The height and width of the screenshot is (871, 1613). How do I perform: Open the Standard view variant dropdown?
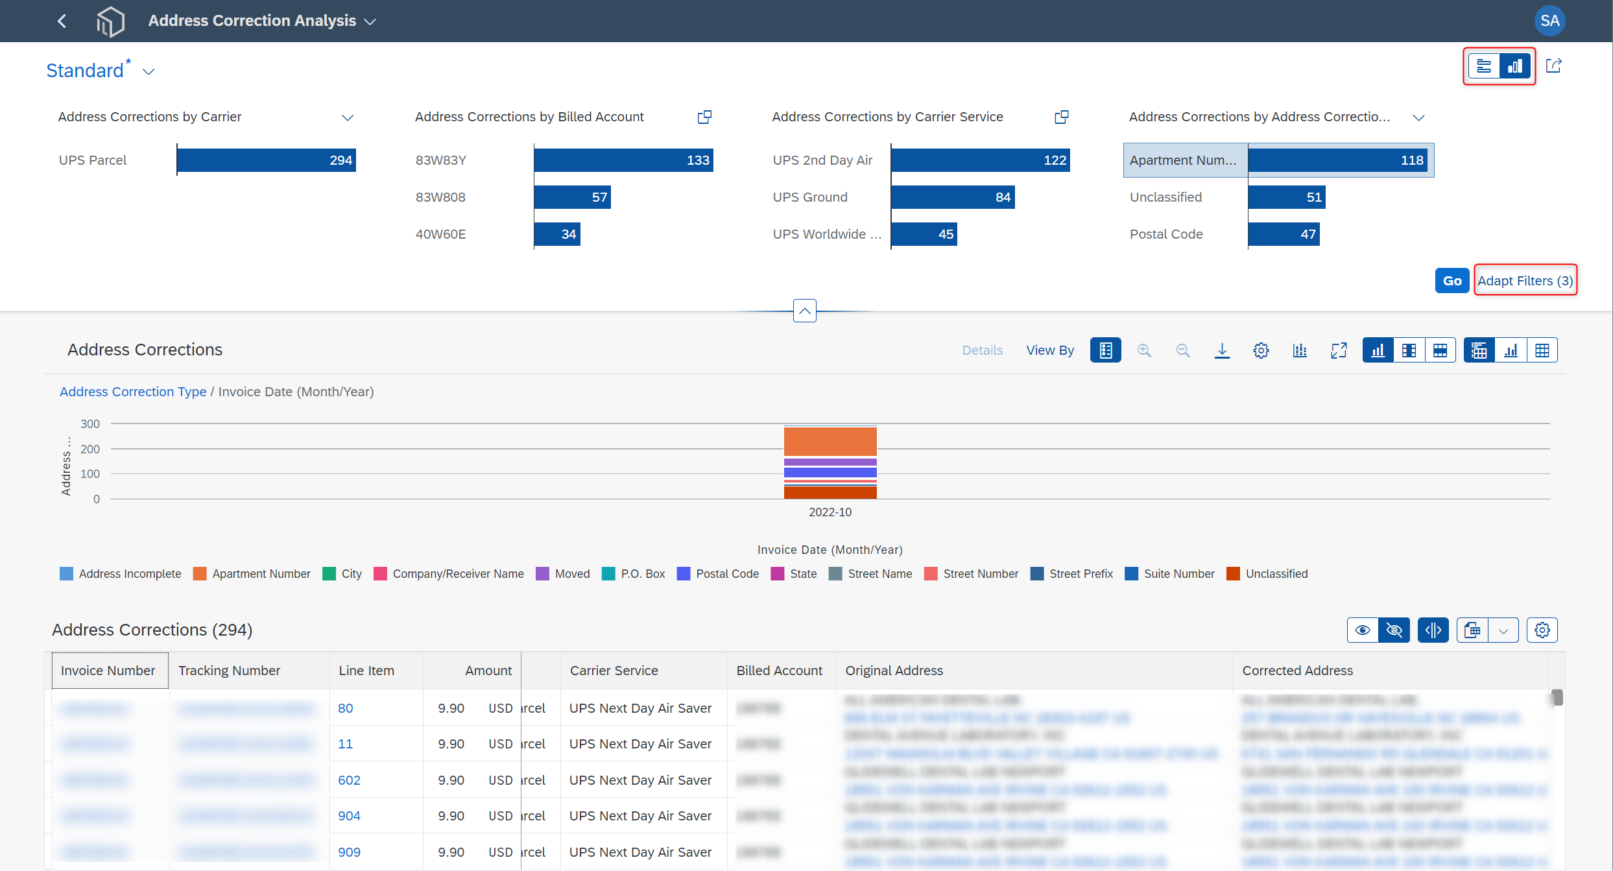click(x=149, y=71)
